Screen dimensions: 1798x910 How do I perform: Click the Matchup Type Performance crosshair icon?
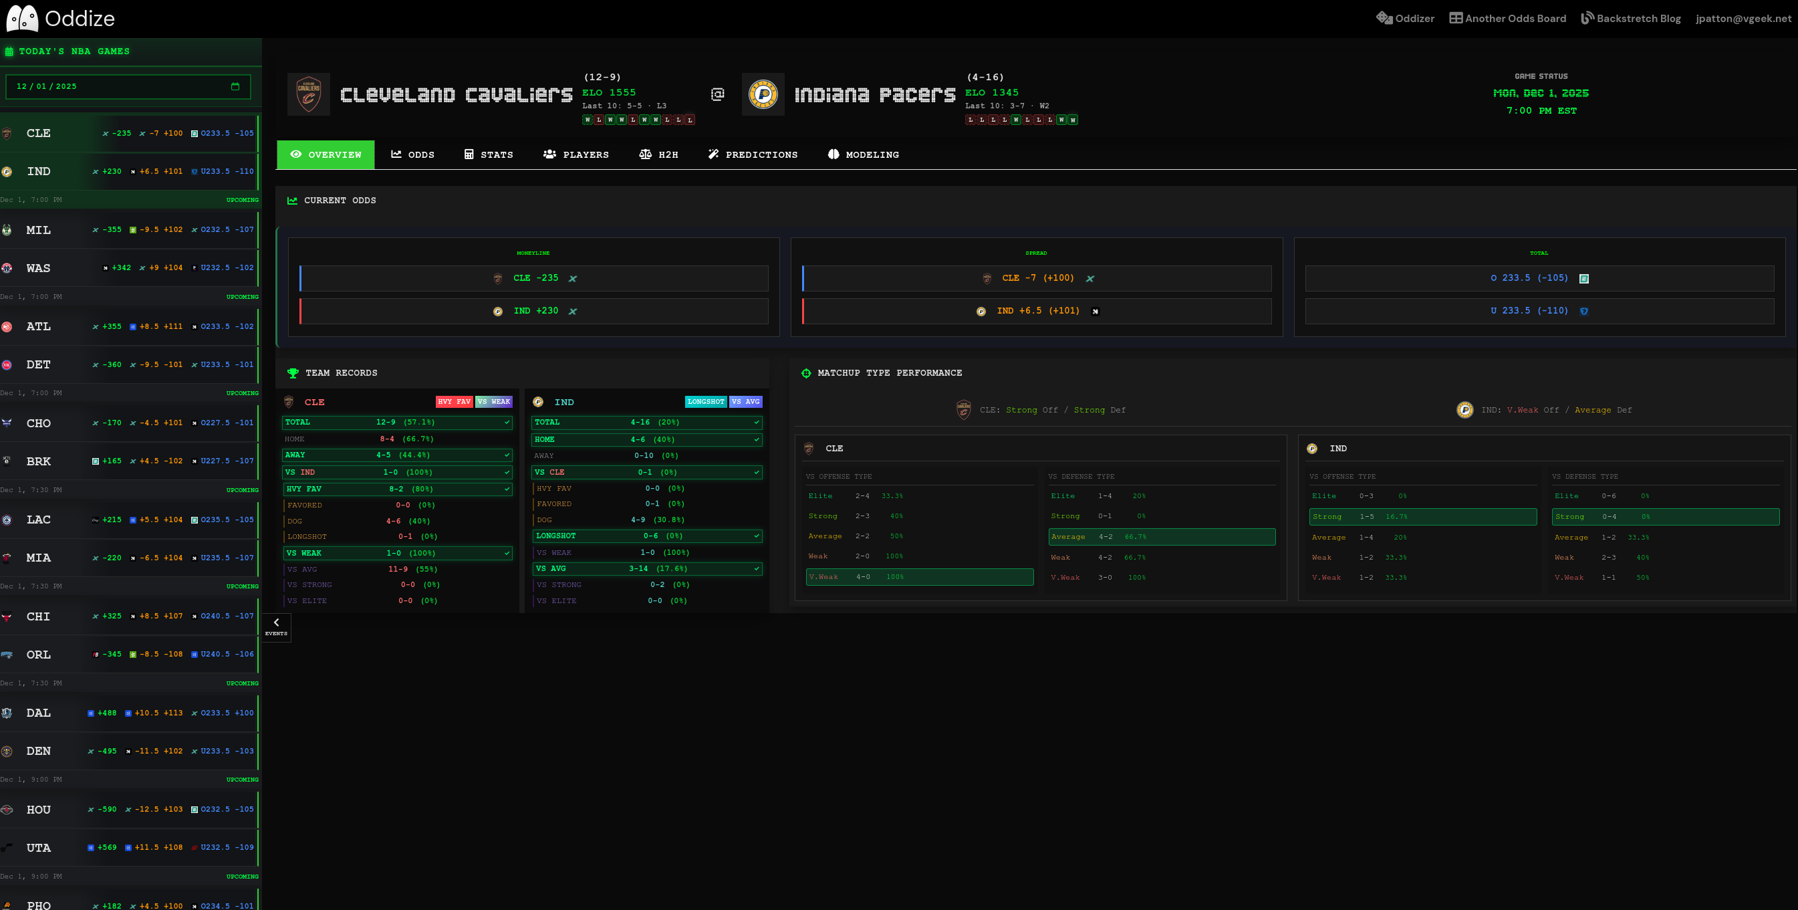click(806, 373)
